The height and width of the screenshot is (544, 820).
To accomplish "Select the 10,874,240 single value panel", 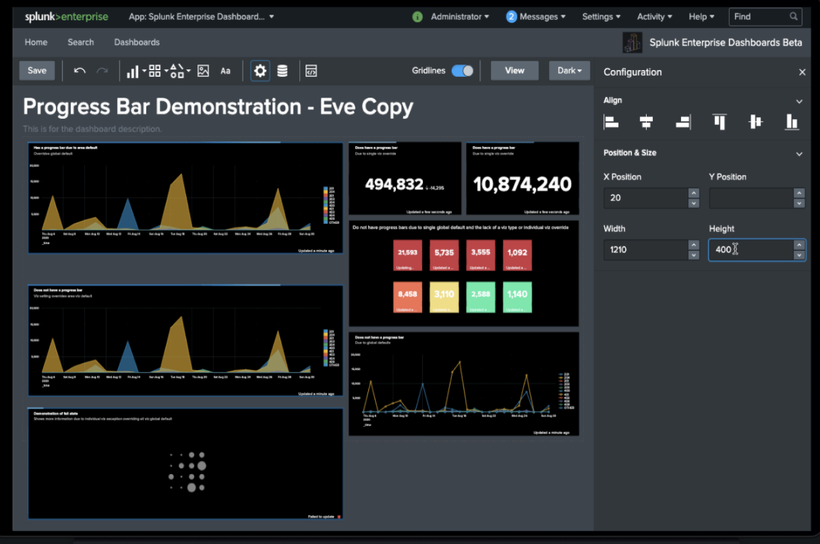I will [522, 178].
